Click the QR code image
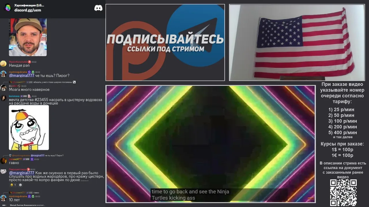This screenshot has height=207, width=369. tap(343, 193)
